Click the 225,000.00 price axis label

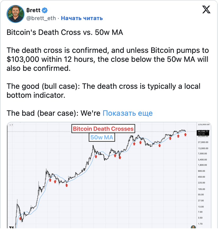pyautogui.click(x=203, y=124)
